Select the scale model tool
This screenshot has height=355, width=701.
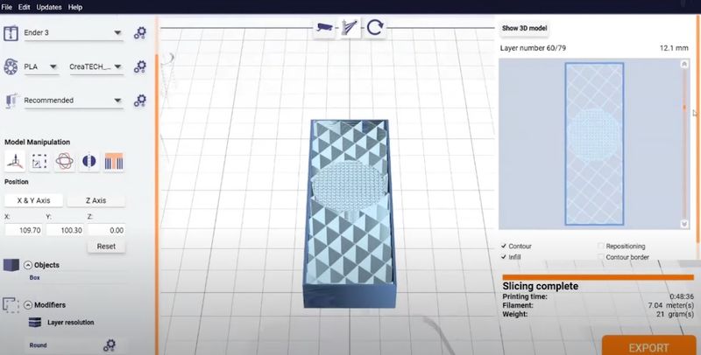(39, 161)
